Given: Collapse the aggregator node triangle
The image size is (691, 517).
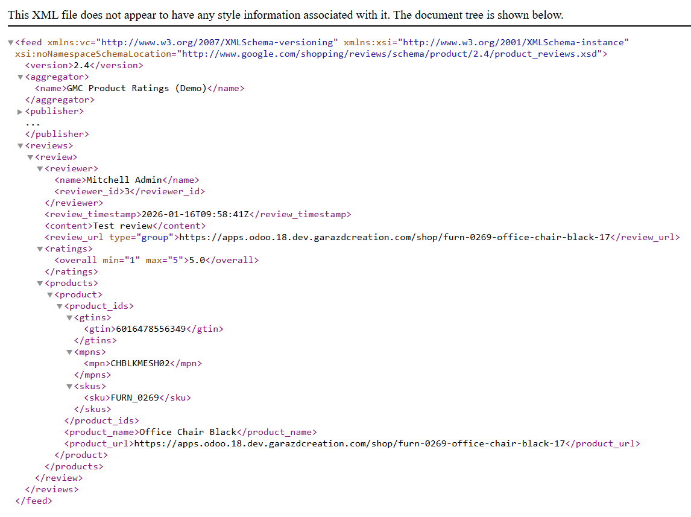Looking at the screenshot, I should point(21,77).
